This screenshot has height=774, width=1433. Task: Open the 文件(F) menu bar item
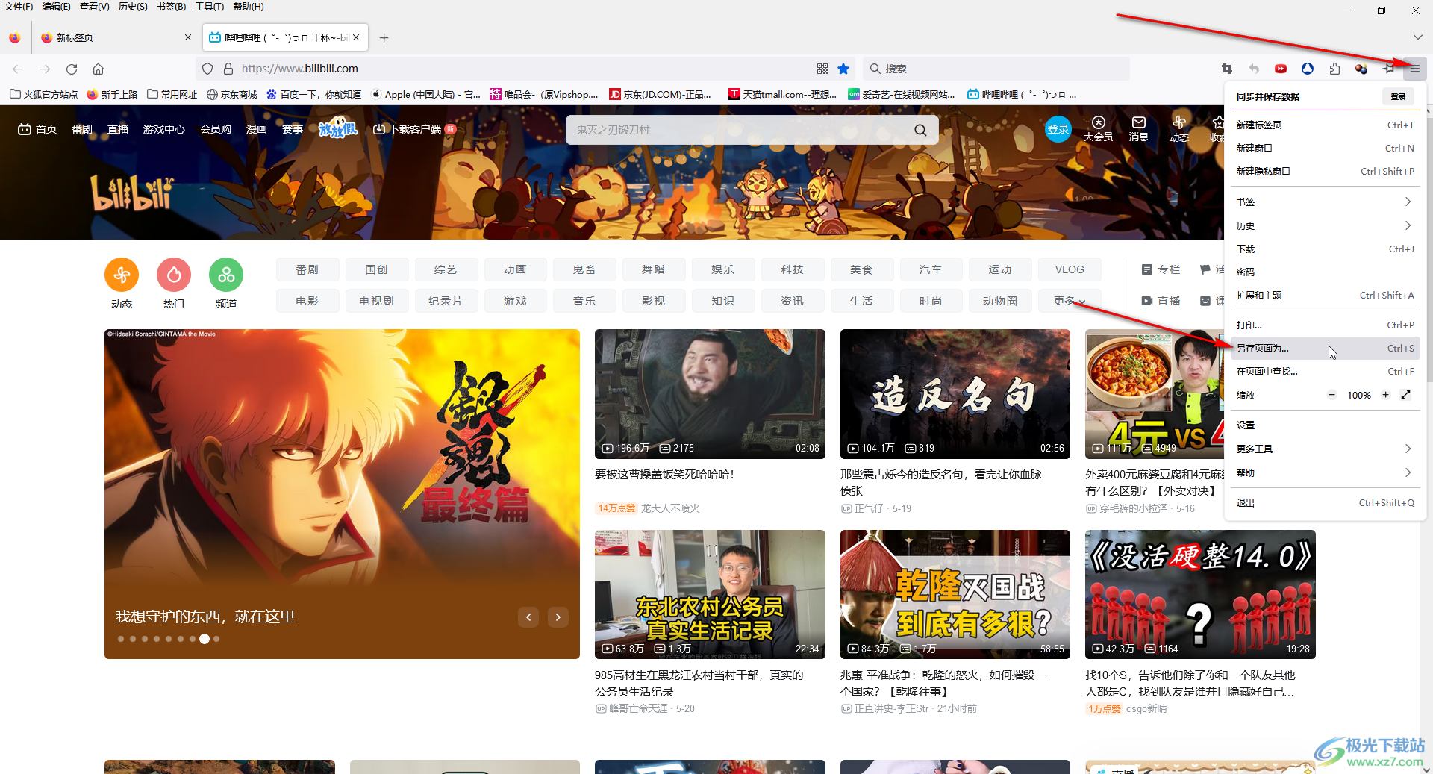pyautogui.click(x=19, y=7)
